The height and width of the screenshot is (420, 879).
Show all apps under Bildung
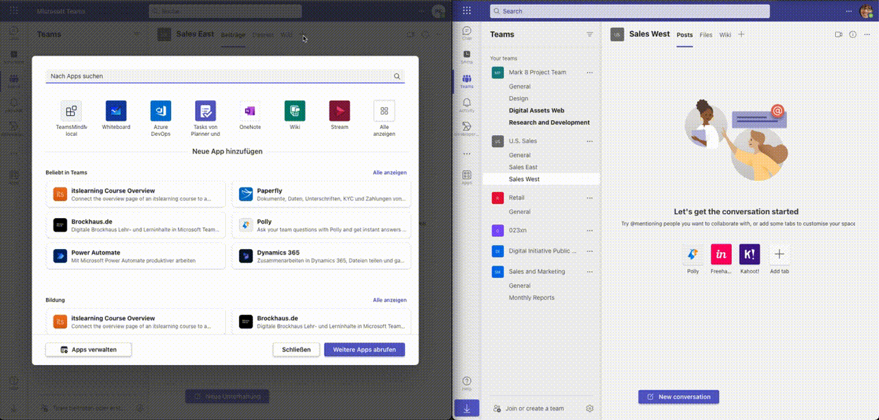point(389,300)
